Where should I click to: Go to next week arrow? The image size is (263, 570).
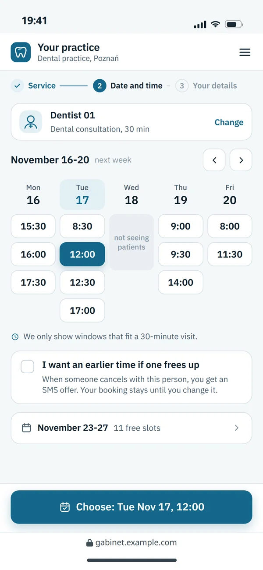(241, 160)
